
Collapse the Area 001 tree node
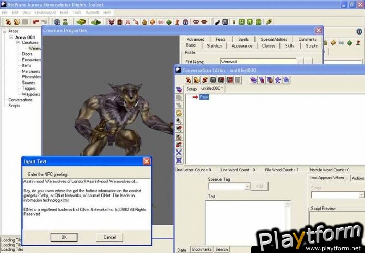pyautogui.click(x=11, y=37)
